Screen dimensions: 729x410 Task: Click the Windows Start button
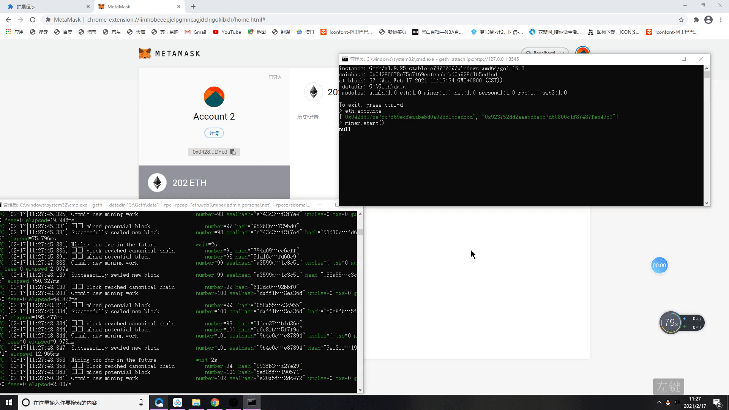pyautogui.click(x=9, y=402)
